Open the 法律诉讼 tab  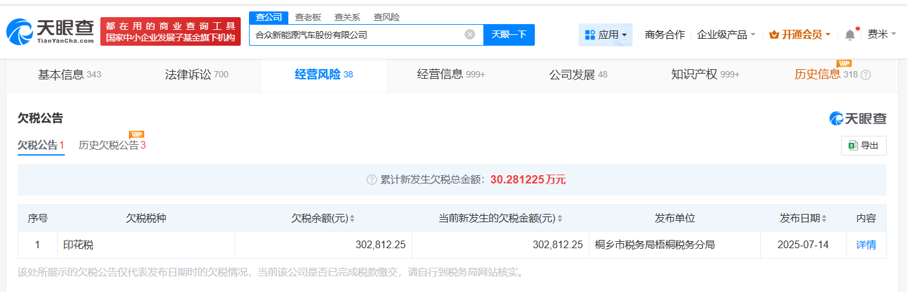coord(197,75)
